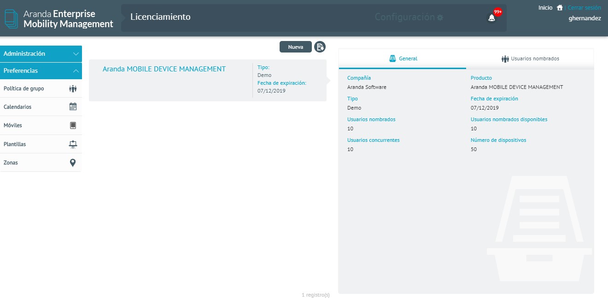Screen dimensions: 608x298
Task: Click the Nueva button
Action: (296, 47)
